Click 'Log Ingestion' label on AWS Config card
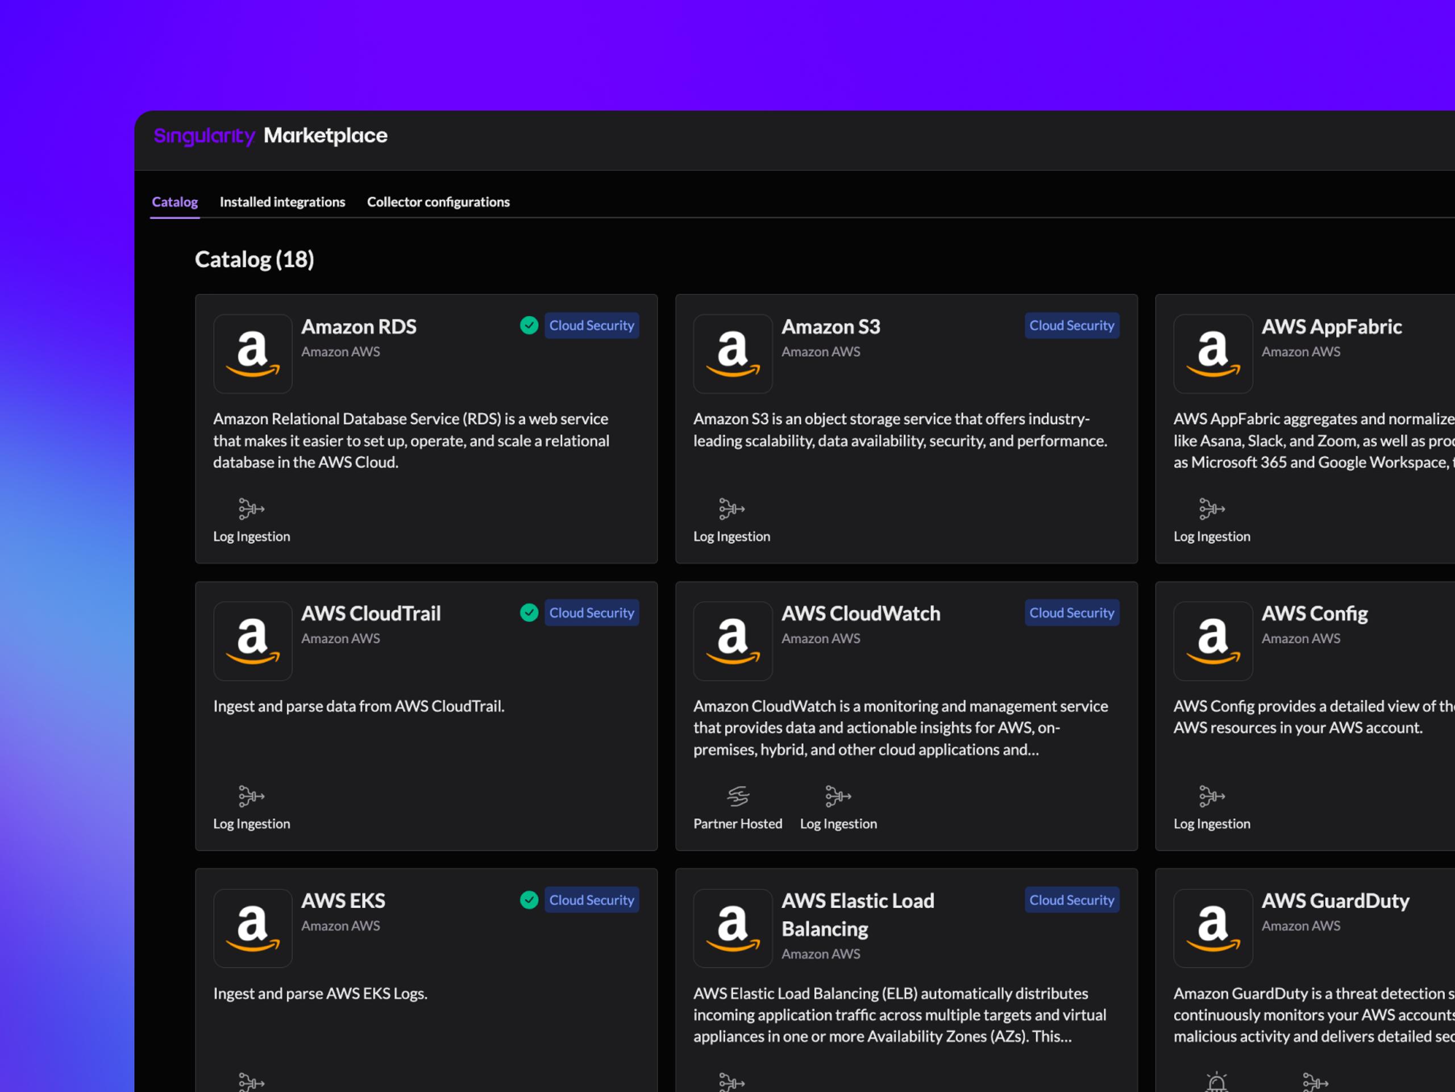The height and width of the screenshot is (1092, 1455). 1212,824
